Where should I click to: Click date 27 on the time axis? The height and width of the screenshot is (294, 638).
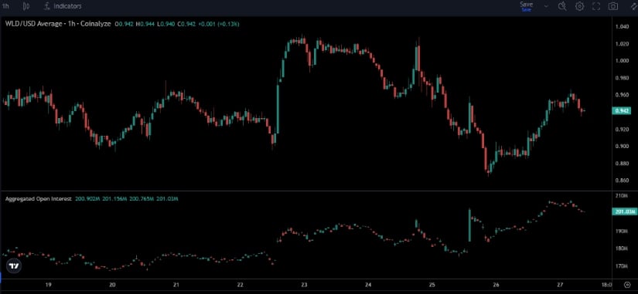(x=559, y=285)
